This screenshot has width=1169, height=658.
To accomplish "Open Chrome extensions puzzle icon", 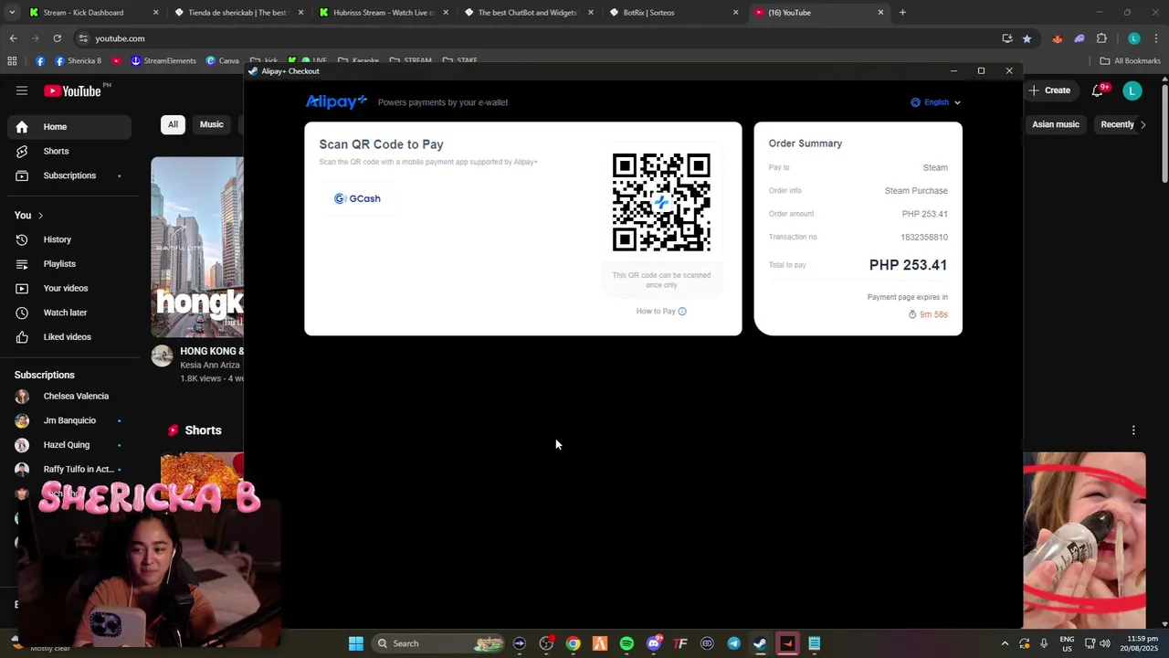I will (x=1101, y=38).
